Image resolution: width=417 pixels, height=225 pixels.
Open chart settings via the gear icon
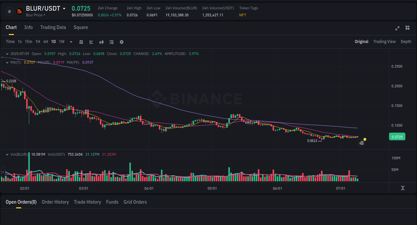click(121, 42)
